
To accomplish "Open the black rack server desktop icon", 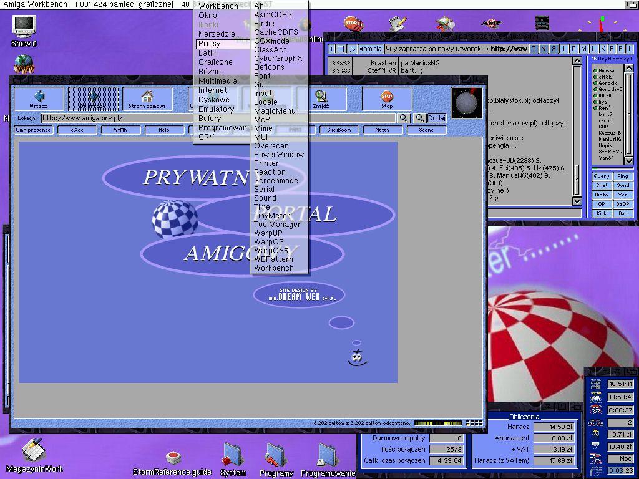I will click(x=542, y=23).
